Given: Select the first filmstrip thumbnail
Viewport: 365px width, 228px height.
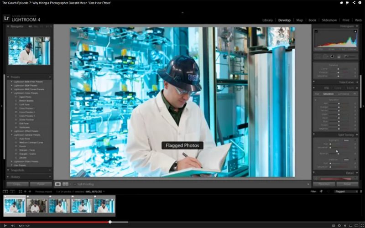Looking at the screenshot, I should [14, 206].
